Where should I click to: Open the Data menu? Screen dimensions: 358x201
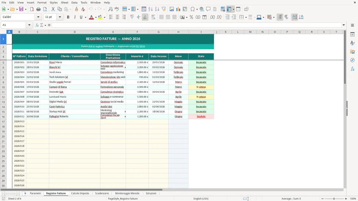(74, 2)
